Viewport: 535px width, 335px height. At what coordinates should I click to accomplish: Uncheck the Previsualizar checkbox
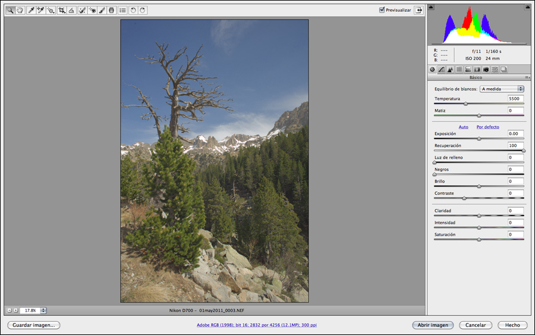click(382, 10)
